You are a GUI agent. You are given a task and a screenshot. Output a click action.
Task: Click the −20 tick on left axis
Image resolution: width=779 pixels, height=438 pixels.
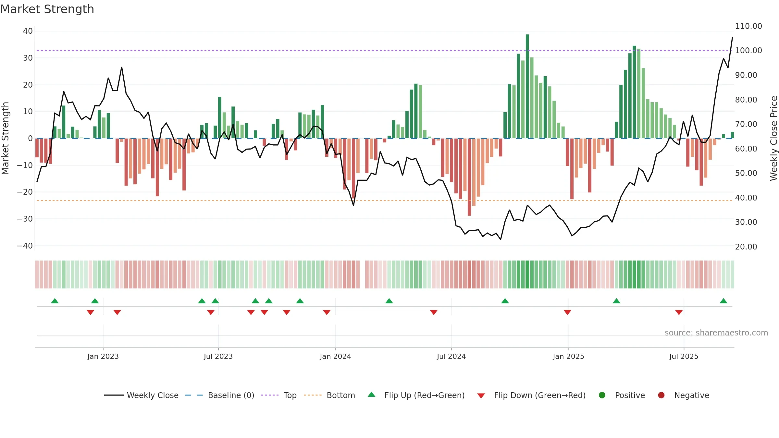click(25, 192)
